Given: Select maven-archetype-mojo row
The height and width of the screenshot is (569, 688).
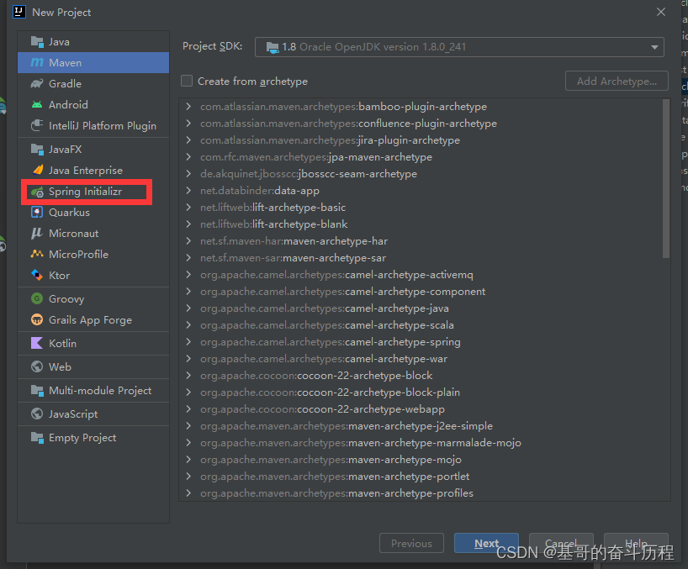Looking at the screenshot, I should 421,460.
